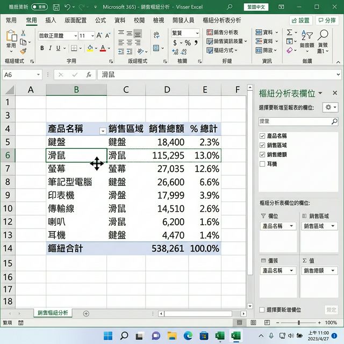
Task: Open the font size dropdown
Action: (92, 35)
